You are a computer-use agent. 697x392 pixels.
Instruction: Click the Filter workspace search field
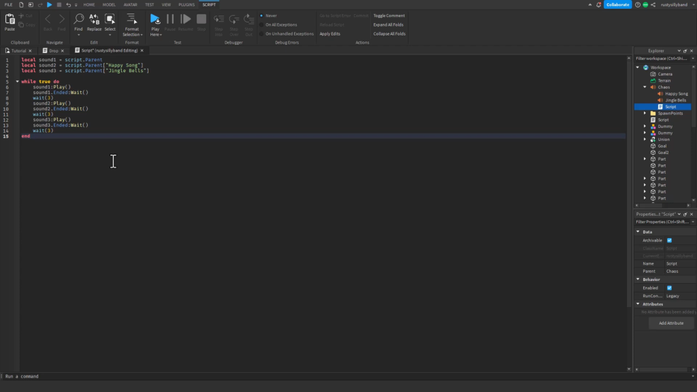(x=662, y=59)
